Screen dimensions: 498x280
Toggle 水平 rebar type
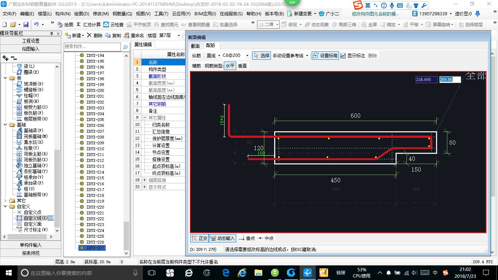click(230, 66)
